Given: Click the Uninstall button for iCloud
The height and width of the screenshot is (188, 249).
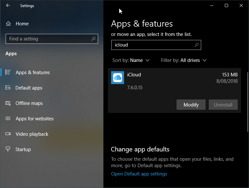Looking at the screenshot, I should tap(223, 105).
